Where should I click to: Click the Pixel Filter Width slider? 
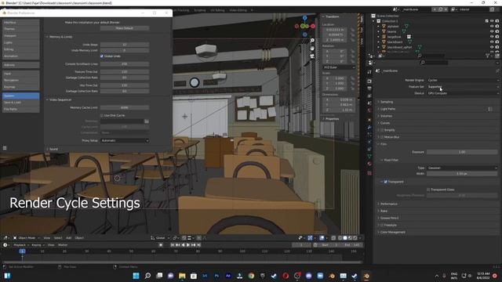(462, 174)
